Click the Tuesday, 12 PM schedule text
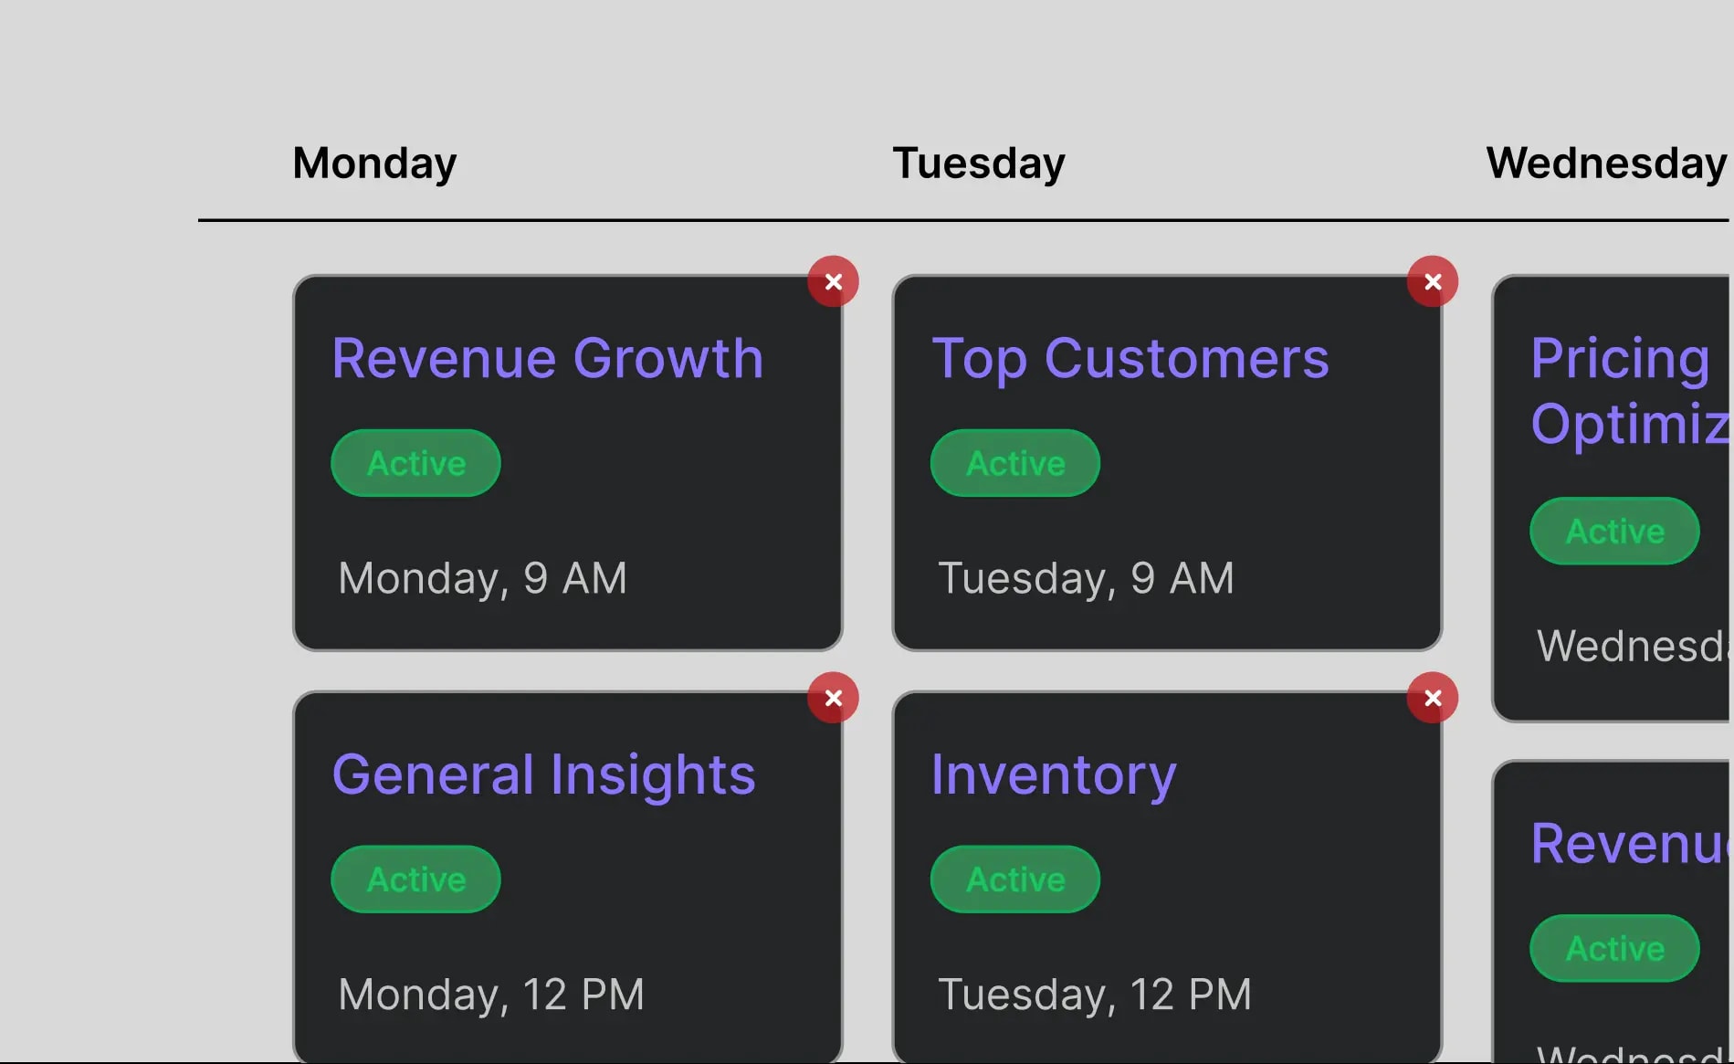The width and height of the screenshot is (1734, 1064). coord(1095,996)
